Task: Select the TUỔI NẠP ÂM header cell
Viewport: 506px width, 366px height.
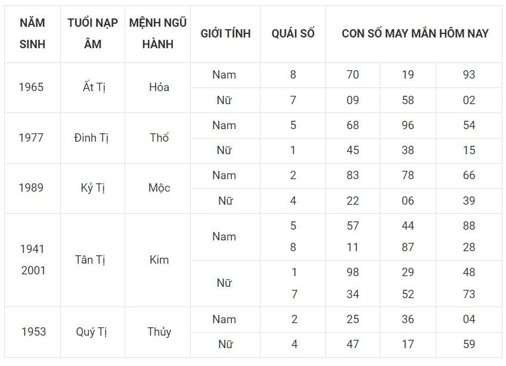Action: pyautogui.click(x=92, y=34)
